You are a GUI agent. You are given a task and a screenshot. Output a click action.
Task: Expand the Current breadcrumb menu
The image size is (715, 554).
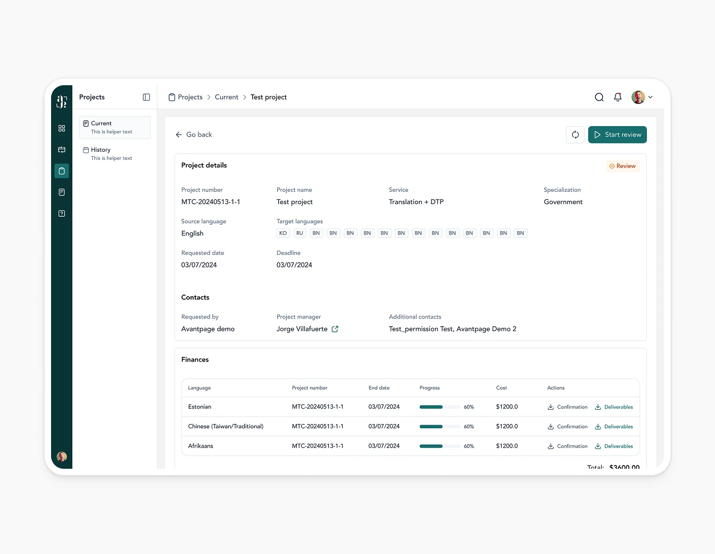pos(227,97)
